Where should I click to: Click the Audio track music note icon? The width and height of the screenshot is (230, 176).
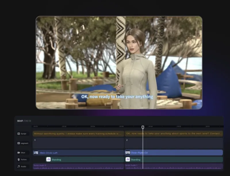(19, 167)
